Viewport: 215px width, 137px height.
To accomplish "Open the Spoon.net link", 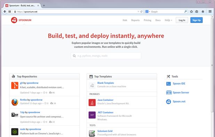I will click(x=179, y=102).
